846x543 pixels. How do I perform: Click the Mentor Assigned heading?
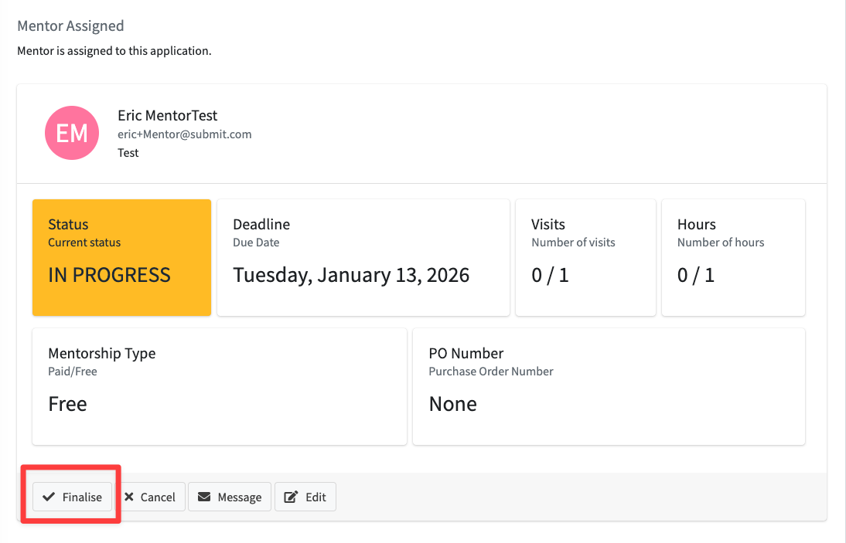[x=70, y=26]
